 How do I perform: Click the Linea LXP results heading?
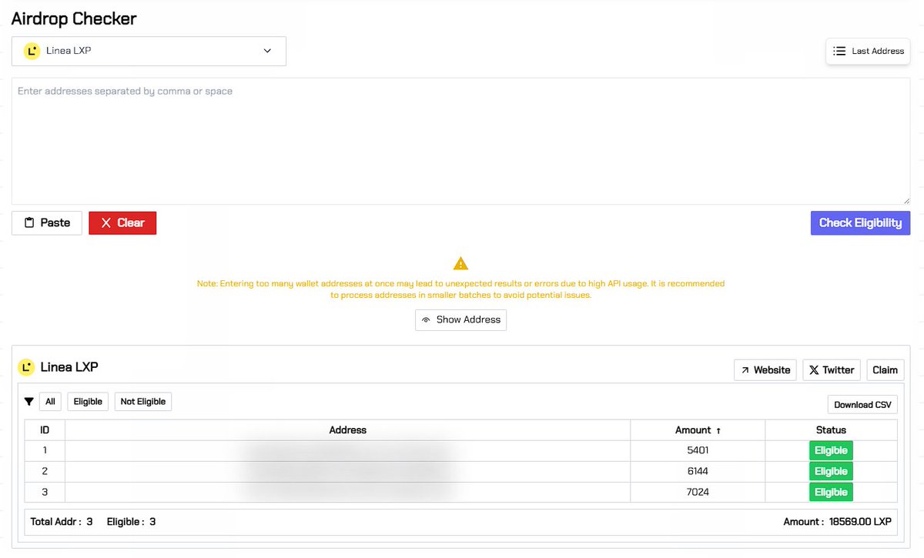(x=69, y=367)
